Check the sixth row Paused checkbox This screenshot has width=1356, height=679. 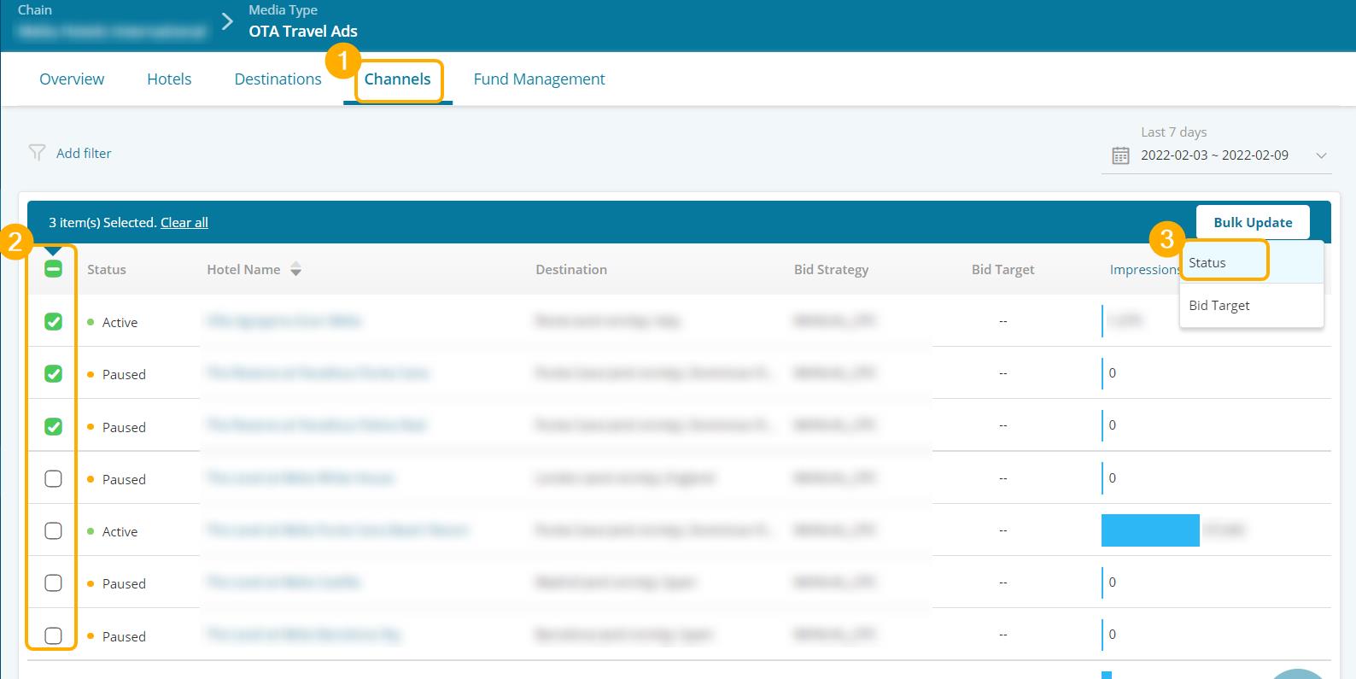pyautogui.click(x=53, y=583)
